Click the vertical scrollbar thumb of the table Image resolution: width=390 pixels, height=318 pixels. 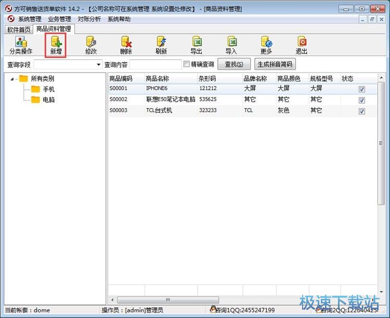[x=381, y=143]
